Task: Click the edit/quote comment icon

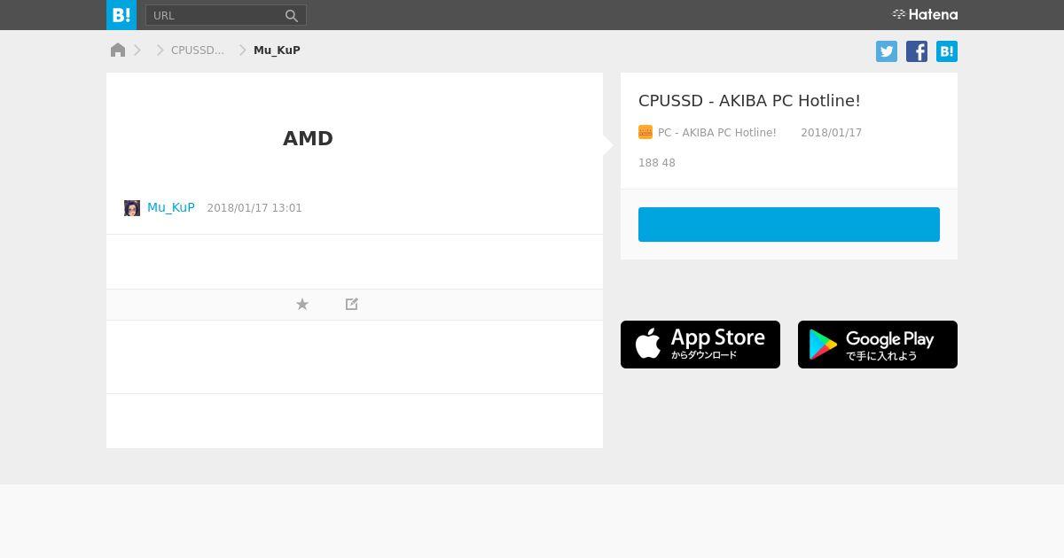Action: pos(352,304)
